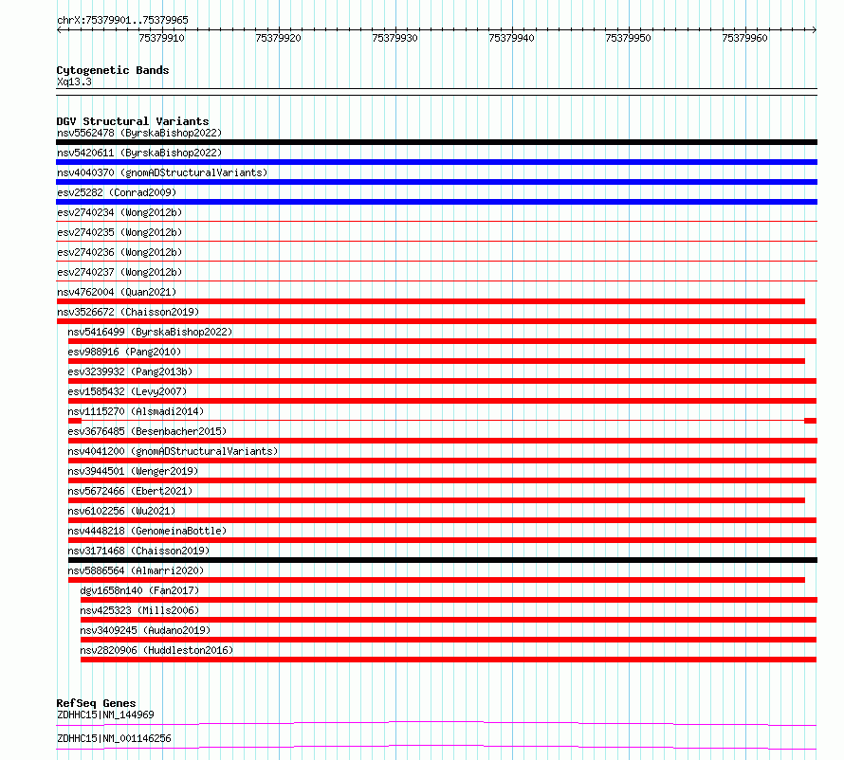The image size is (844, 760).
Task: Click esv3239932 (Pang2013b) label
Action: coord(130,371)
